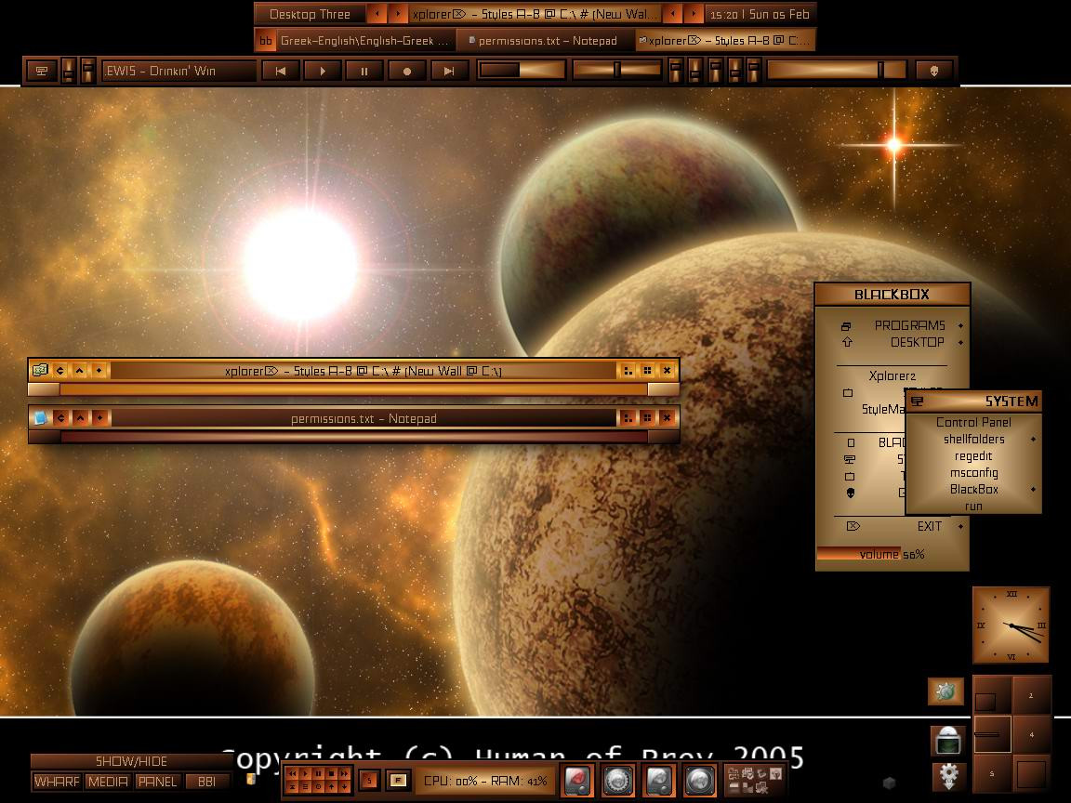Click the left-arrow button on the xplorer titlebar
The width and height of the screenshot is (1071, 803).
60,370
